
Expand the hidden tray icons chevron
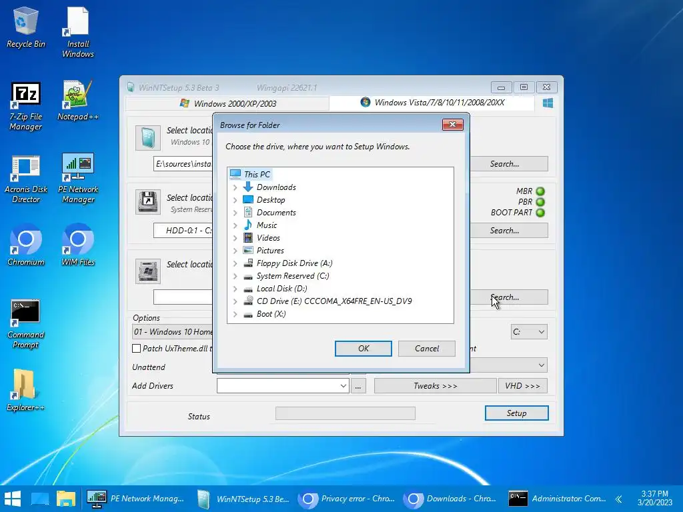[x=618, y=499]
